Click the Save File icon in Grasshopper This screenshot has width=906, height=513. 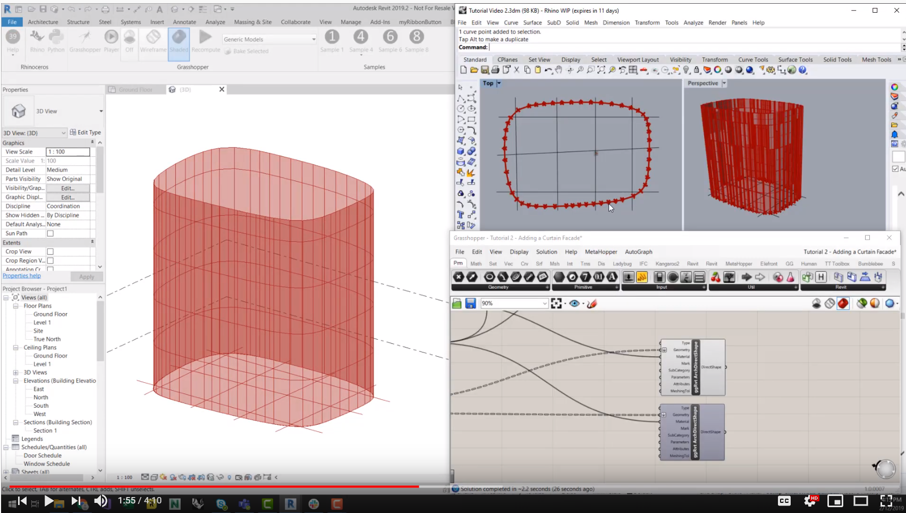tap(470, 304)
